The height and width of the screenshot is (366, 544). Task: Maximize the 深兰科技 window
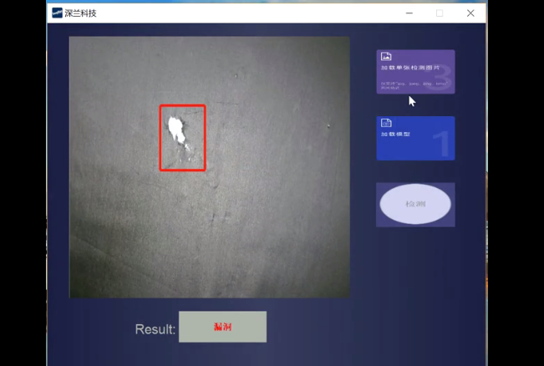click(x=440, y=13)
